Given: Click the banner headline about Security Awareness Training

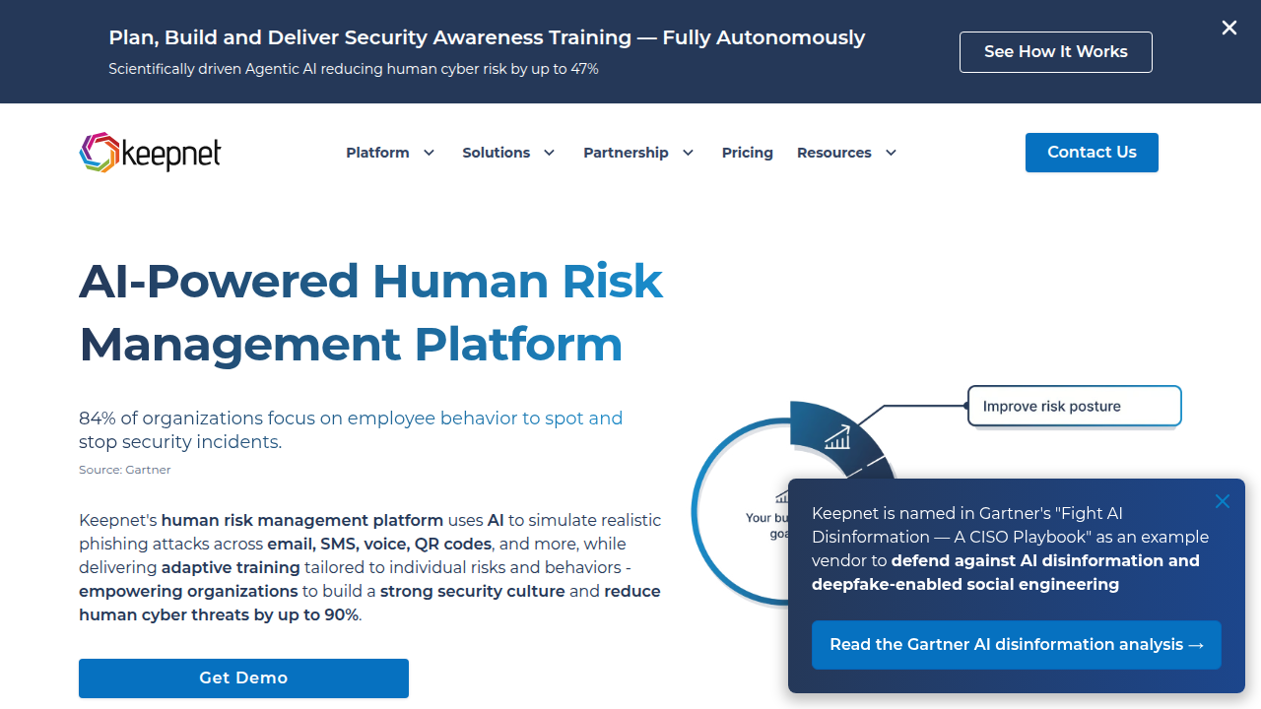Looking at the screenshot, I should tap(487, 37).
